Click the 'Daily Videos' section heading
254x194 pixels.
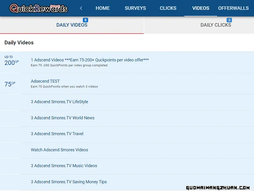(19, 43)
